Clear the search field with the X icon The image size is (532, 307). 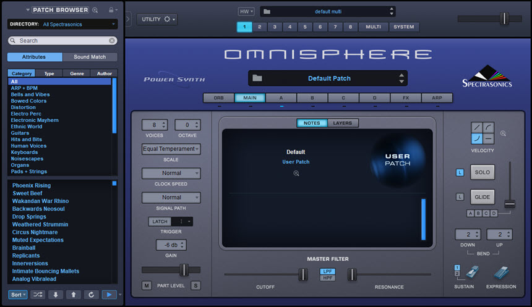[111, 41]
